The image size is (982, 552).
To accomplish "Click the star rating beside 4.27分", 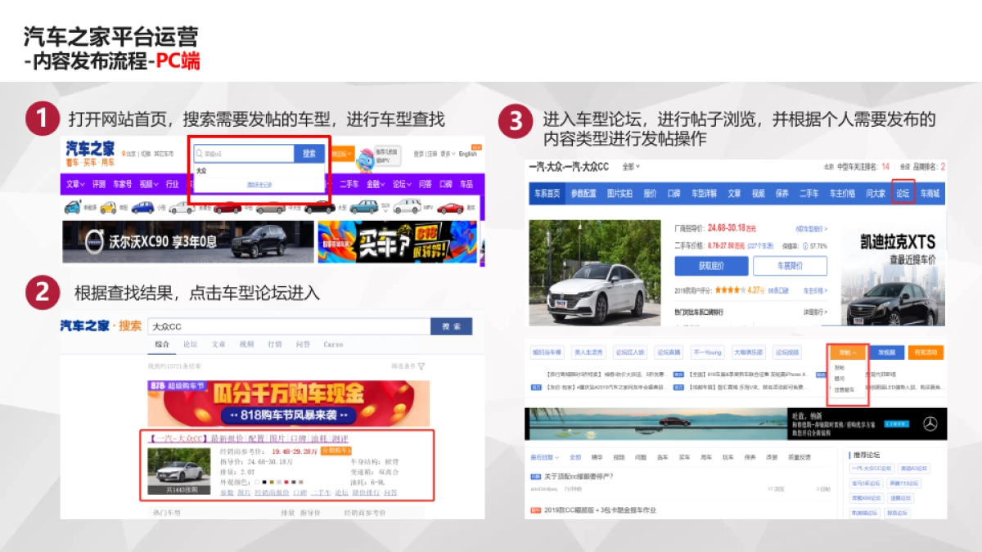I will [728, 289].
